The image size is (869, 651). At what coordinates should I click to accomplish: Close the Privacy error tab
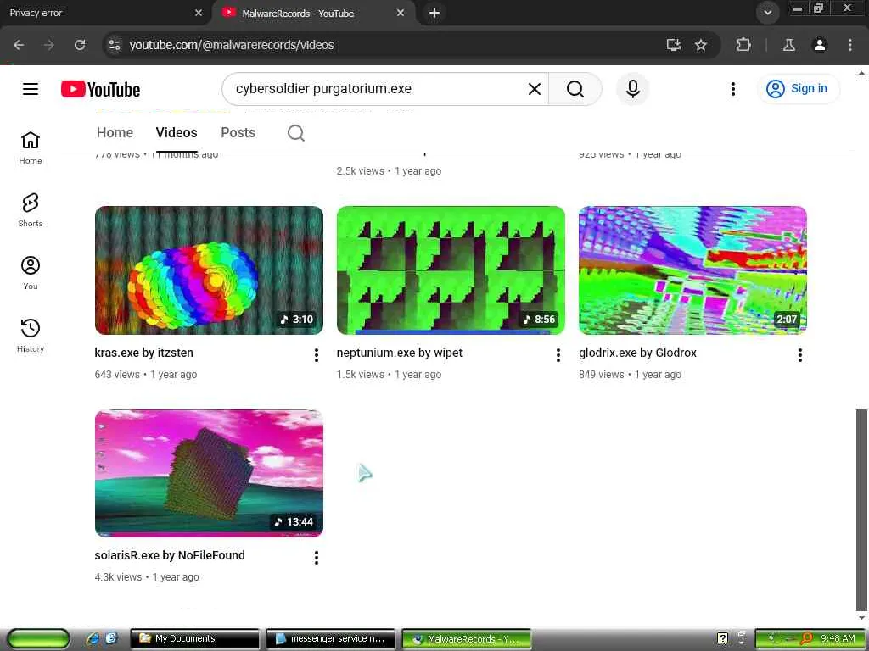(x=199, y=13)
